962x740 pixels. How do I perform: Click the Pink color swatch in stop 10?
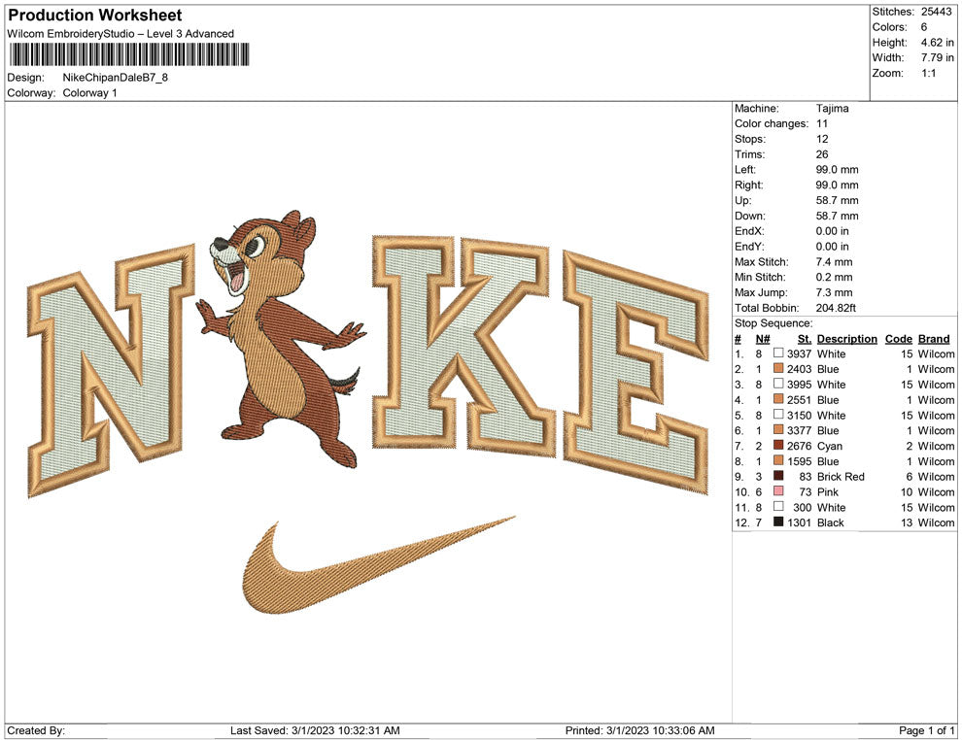(x=778, y=491)
